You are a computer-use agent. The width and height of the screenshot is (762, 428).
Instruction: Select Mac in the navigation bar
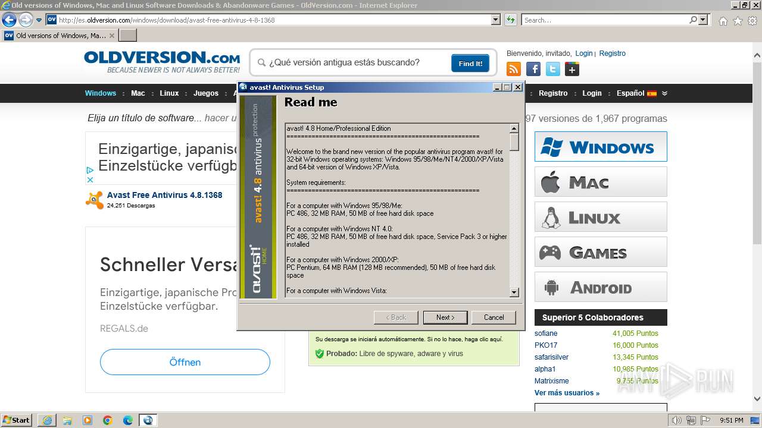(x=138, y=93)
